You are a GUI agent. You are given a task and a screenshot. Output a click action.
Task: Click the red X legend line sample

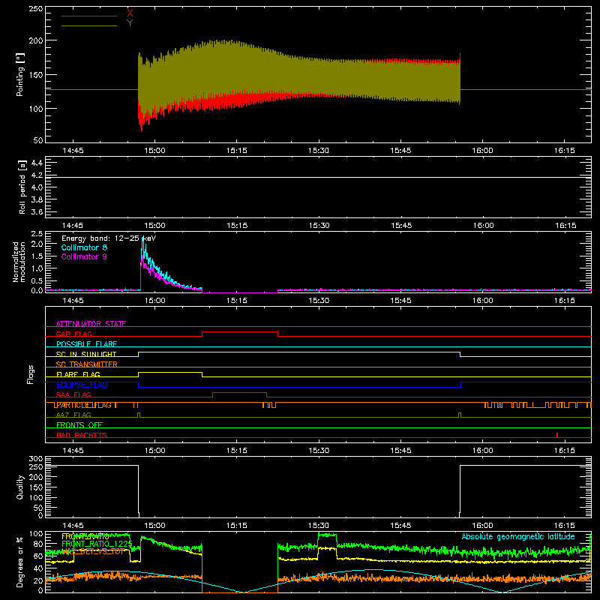pyautogui.click(x=89, y=16)
